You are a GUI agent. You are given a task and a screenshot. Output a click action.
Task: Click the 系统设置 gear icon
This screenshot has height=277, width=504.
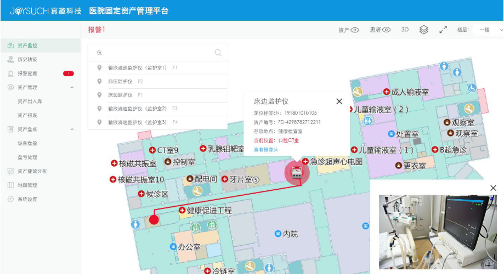10,199
